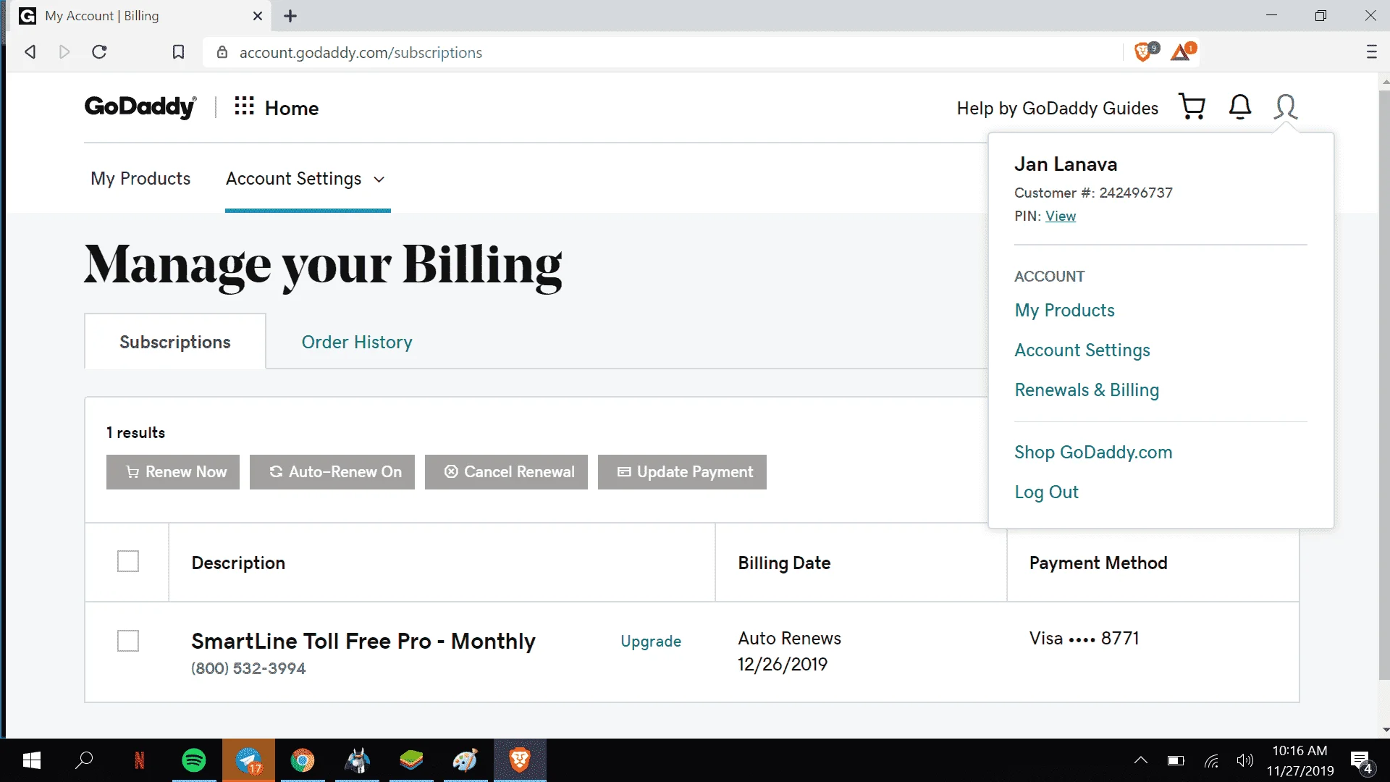Open the notifications bell
This screenshot has width=1390, height=782.
tap(1240, 107)
